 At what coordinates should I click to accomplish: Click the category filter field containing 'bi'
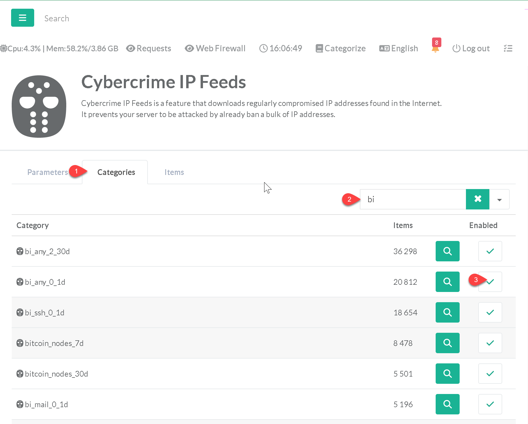click(413, 199)
